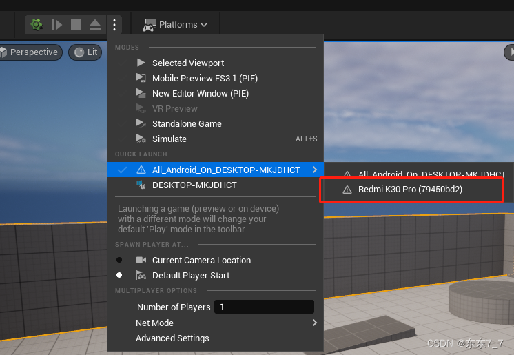Expand the Net Mode chevron arrow

click(x=315, y=323)
